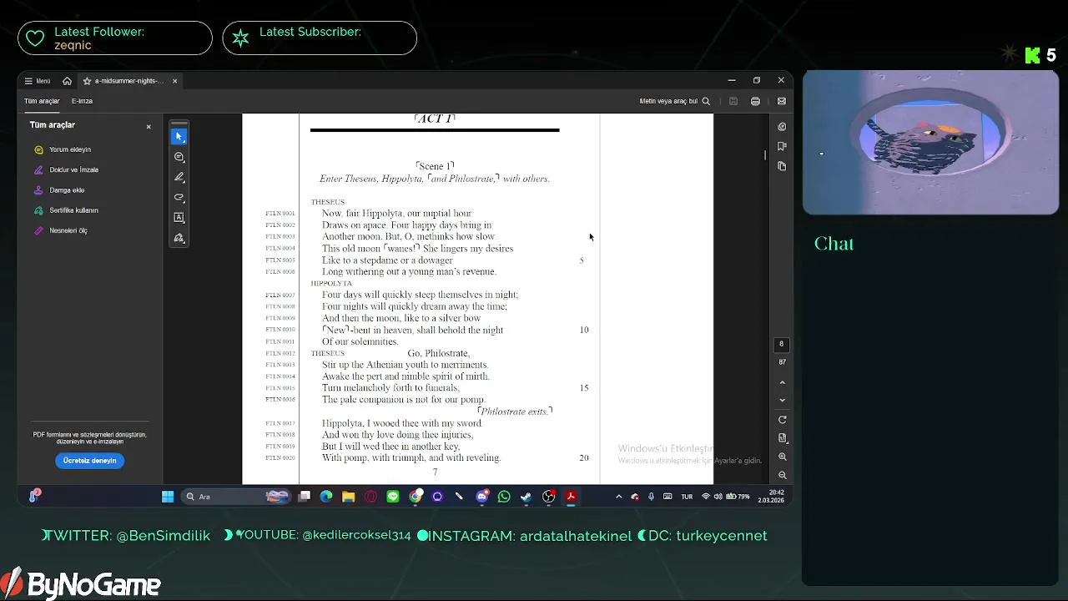
Task: Share document via email envelope icon
Action: [781, 101]
